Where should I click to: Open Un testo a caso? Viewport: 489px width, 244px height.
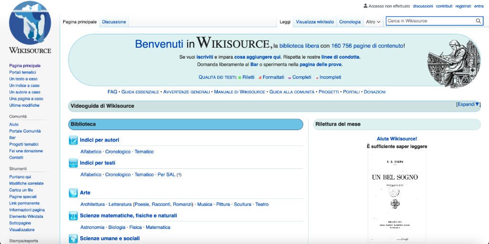pyautogui.click(x=23, y=79)
